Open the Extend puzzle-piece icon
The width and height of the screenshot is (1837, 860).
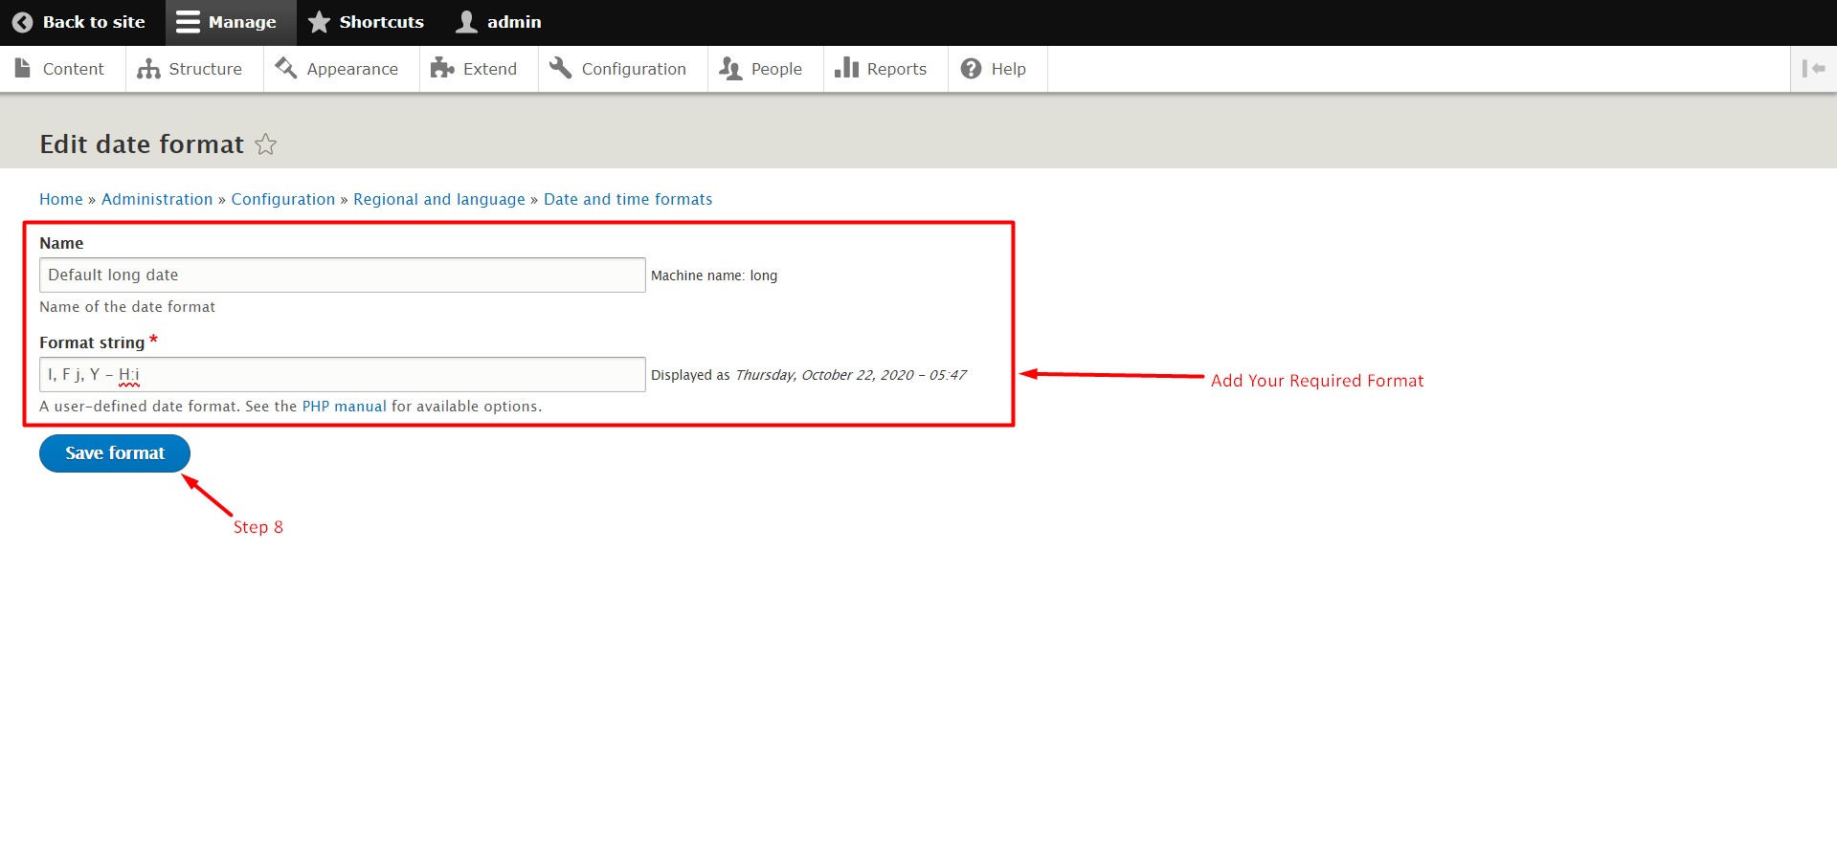coord(441,68)
